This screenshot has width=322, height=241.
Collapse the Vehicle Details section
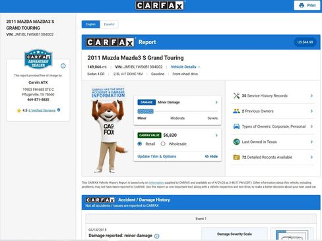coord(185,67)
